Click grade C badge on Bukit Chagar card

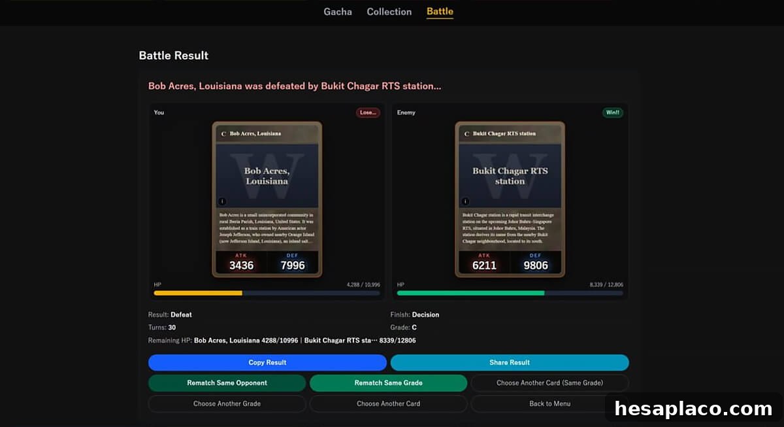click(466, 133)
